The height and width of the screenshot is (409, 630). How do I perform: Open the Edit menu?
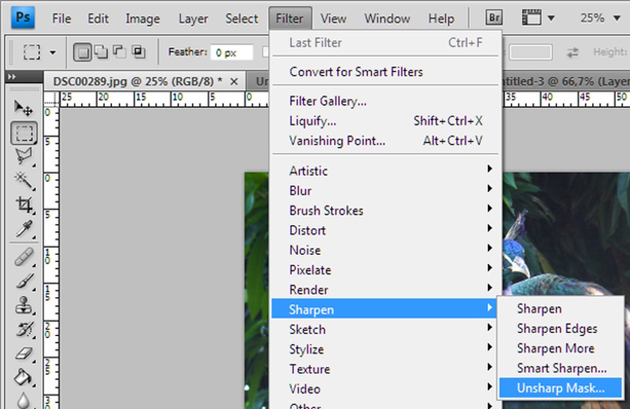[x=98, y=19]
